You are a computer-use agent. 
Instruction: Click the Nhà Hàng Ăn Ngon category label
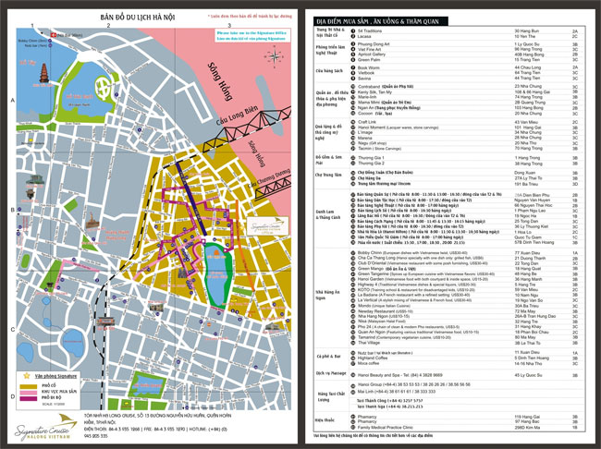point(327,295)
